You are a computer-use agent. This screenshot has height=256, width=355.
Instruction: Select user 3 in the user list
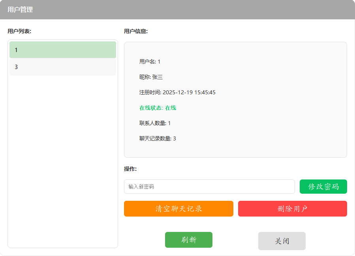pyautogui.click(x=62, y=67)
